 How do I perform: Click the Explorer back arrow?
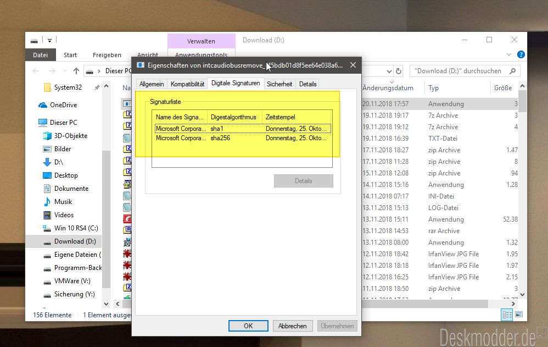point(36,71)
